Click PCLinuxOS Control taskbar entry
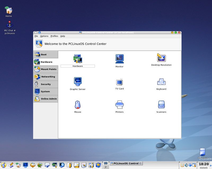Screen dimensions: 212x169 click(x=126, y=163)
